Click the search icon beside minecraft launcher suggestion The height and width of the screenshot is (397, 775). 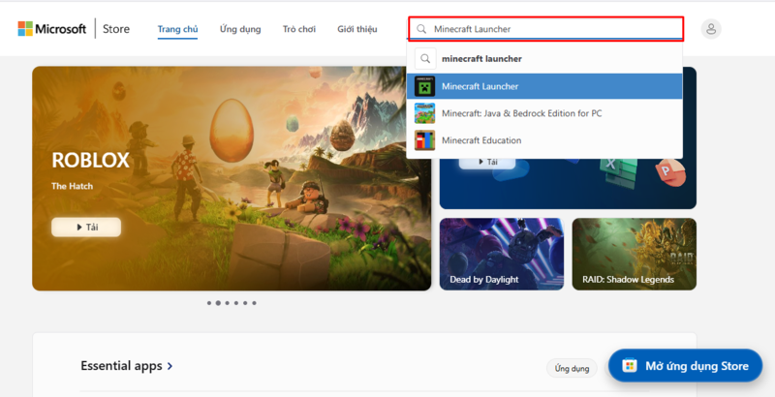tap(425, 59)
